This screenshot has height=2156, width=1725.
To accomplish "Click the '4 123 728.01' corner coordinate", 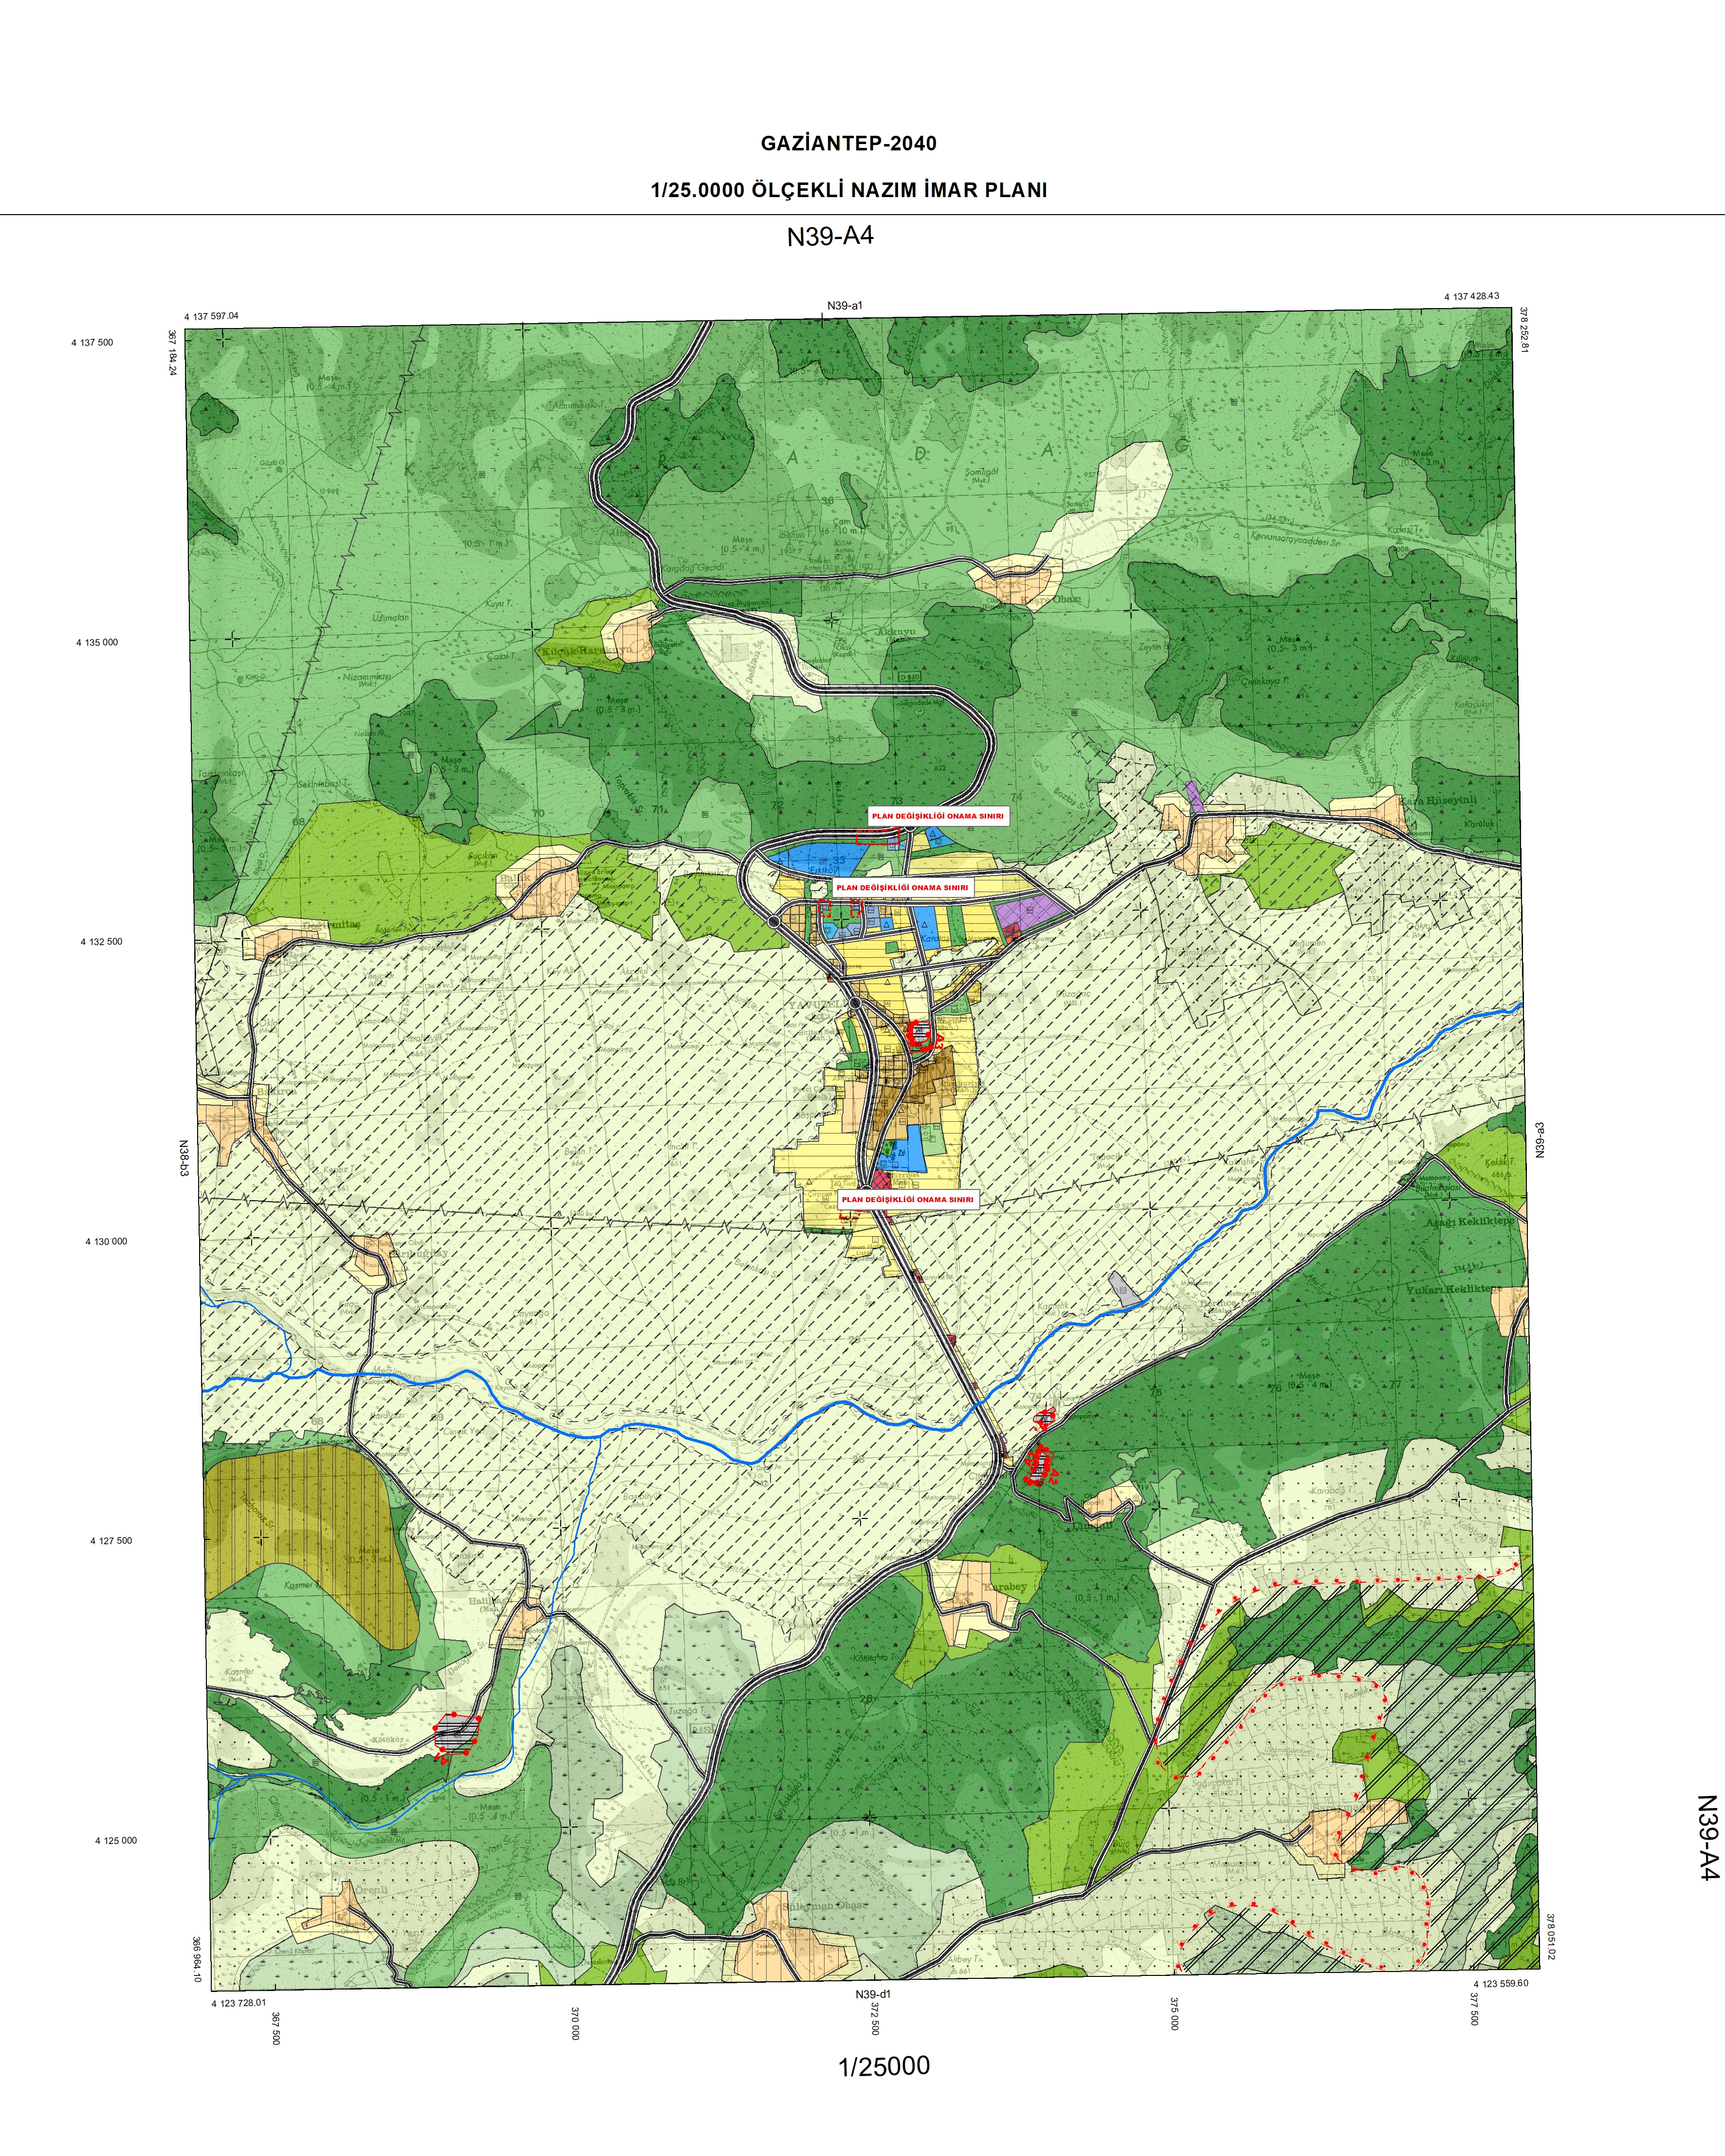I will coord(239,2003).
